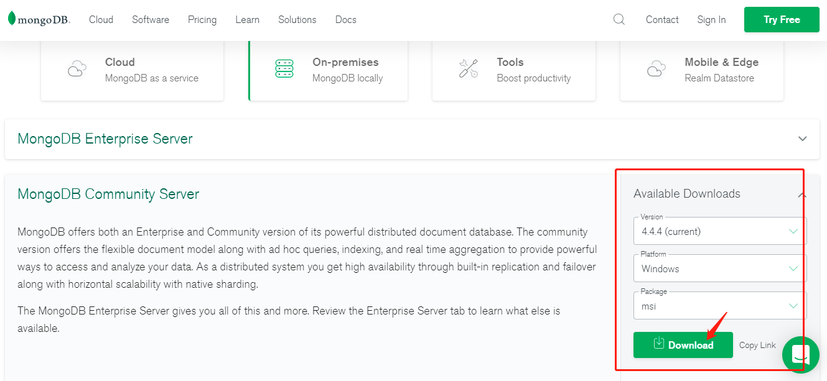This screenshot has width=827, height=381.
Task: Click the MongoDB leaf logo
Action: click(12, 19)
